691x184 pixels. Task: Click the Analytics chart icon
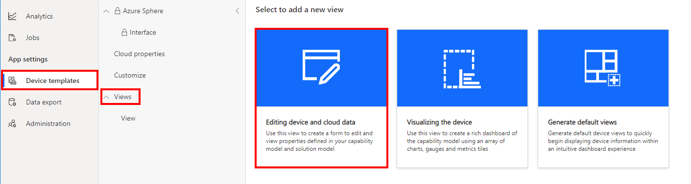13,16
